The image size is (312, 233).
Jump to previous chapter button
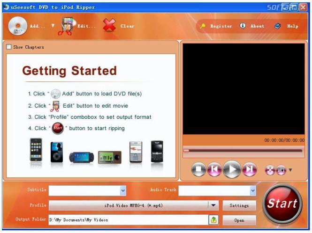coord(214,169)
